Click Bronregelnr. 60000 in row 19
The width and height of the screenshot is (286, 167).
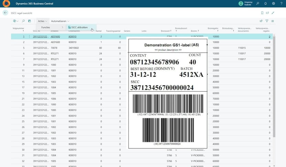[216, 93]
